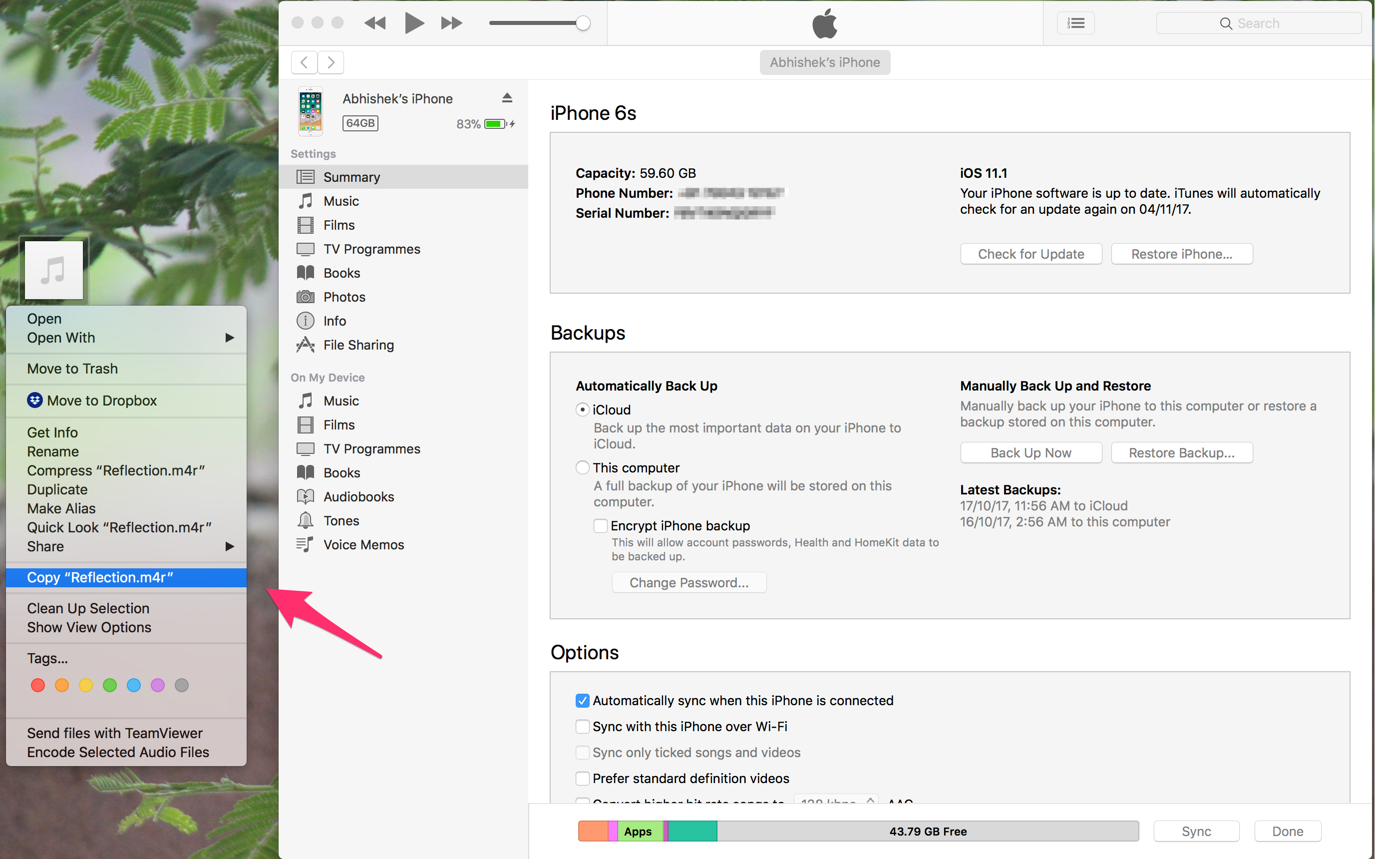Screen dimensions: 1395x859
Task: Choose Encode Selected Audio Files
Action: click(x=126, y=752)
